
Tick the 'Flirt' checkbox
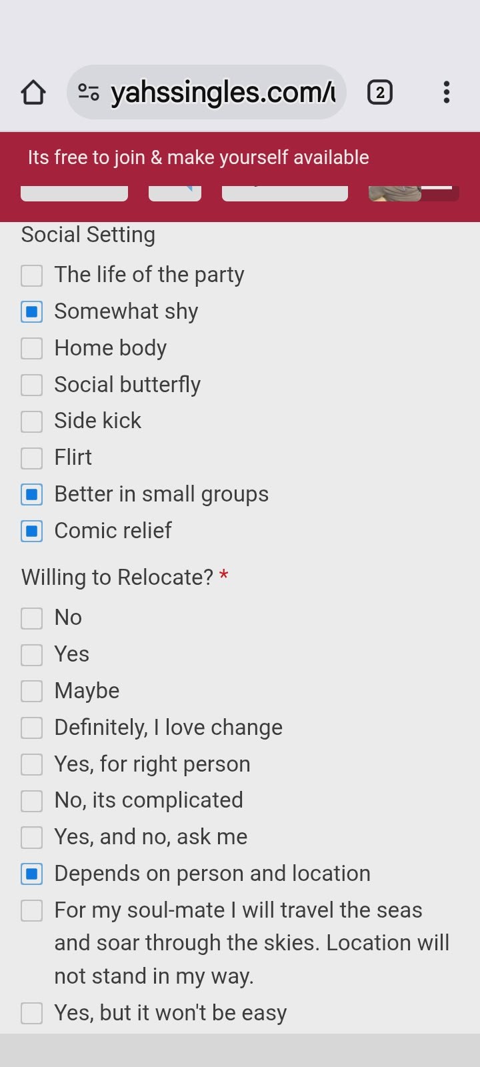32,458
